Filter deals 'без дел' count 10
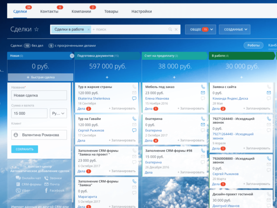This screenshot has height=208, width=277. coord(34,45)
